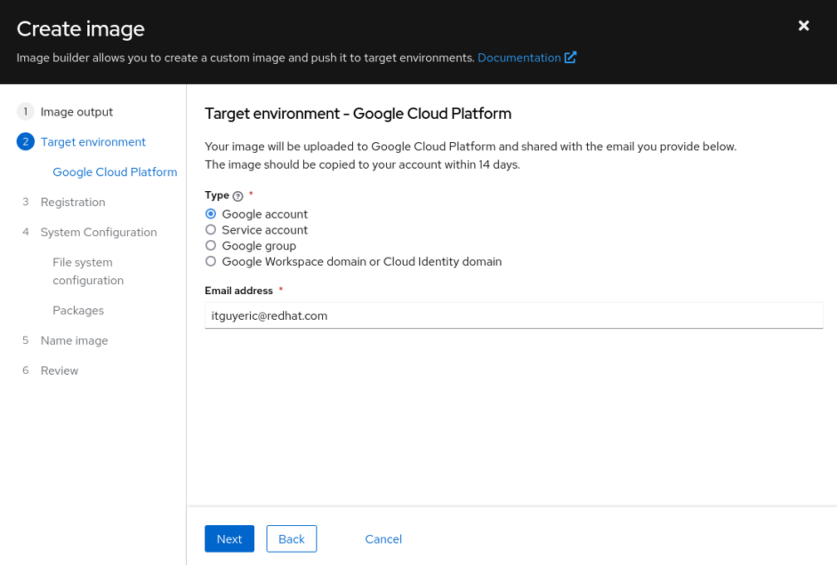Image resolution: width=837 pixels, height=565 pixels.
Task: Click the external link icon beside Documentation
Action: click(570, 57)
